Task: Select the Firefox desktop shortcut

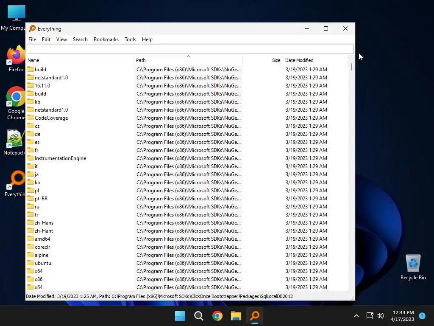Action: (x=16, y=59)
